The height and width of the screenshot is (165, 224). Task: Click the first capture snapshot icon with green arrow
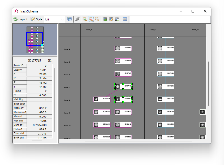pyautogui.click(x=105, y=19)
